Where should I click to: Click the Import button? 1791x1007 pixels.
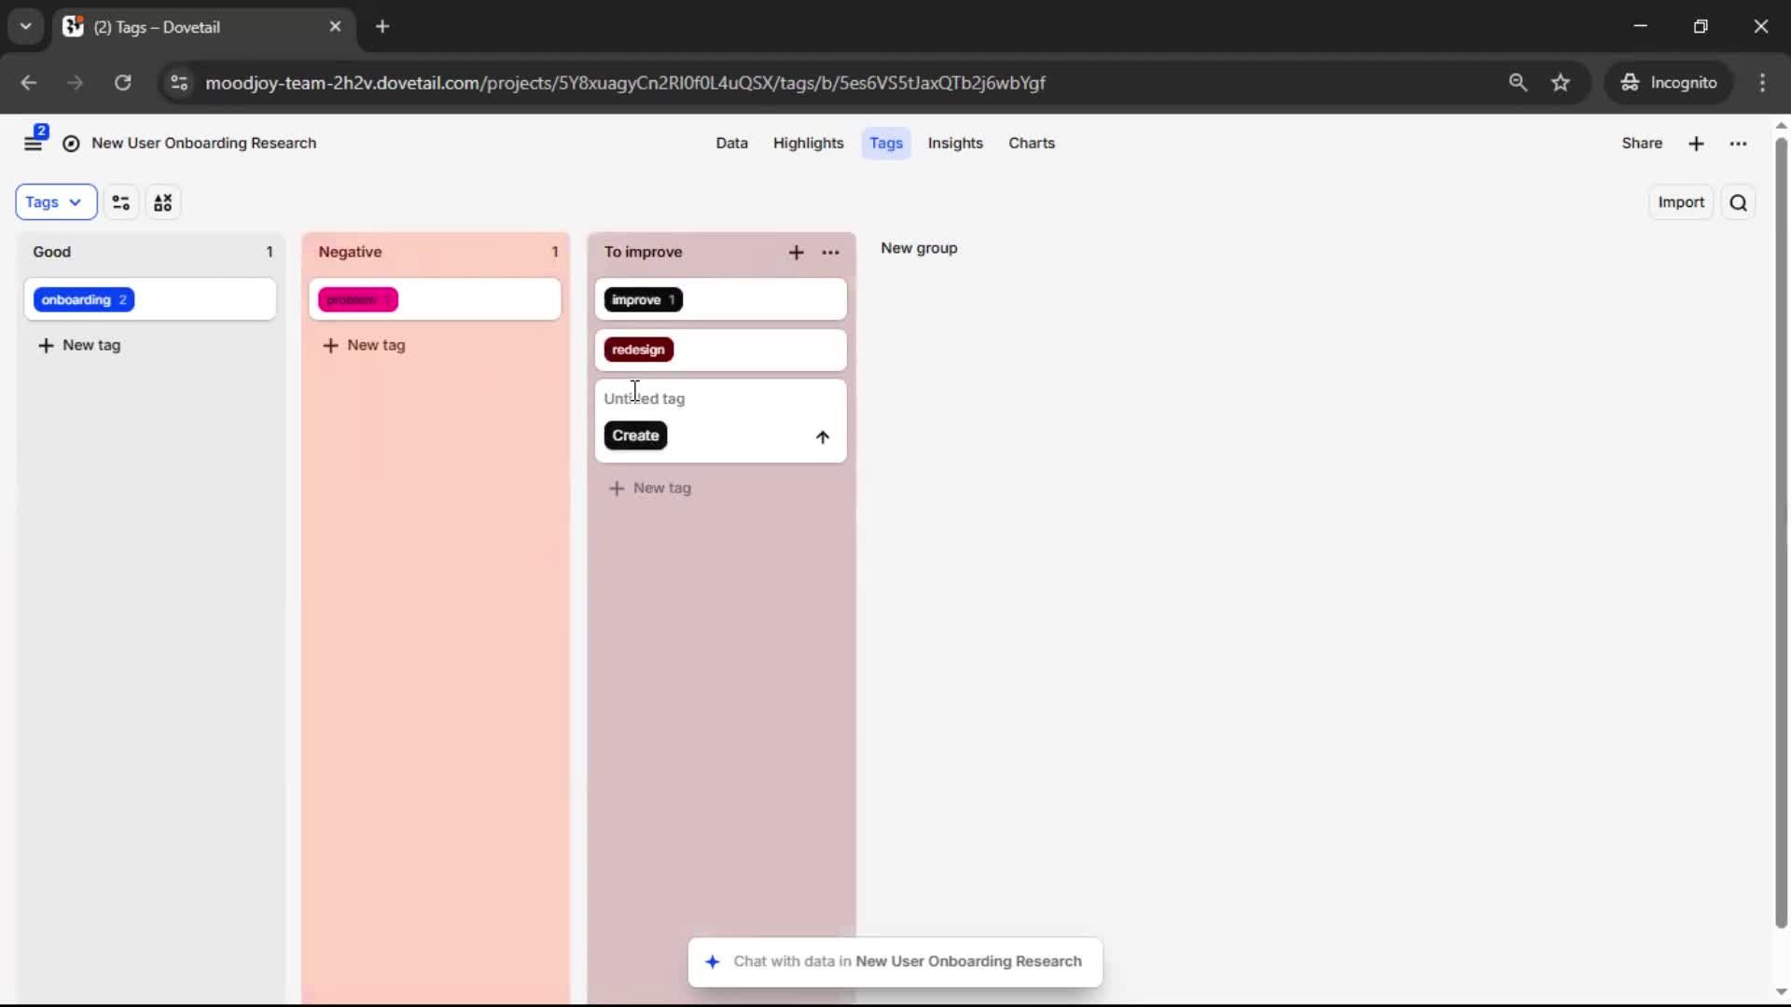pyautogui.click(x=1680, y=202)
